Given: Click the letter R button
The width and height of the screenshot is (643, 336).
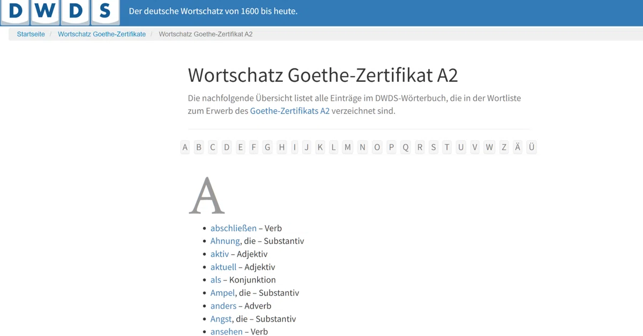Looking at the screenshot, I should [x=420, y=147].
